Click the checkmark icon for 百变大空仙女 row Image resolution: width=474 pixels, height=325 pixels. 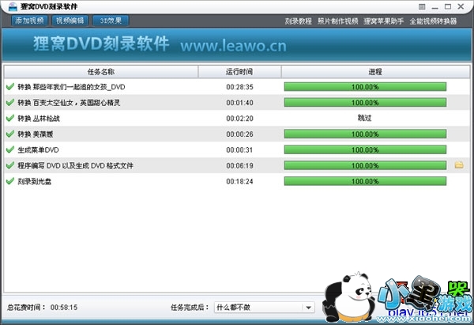(10, 102)
